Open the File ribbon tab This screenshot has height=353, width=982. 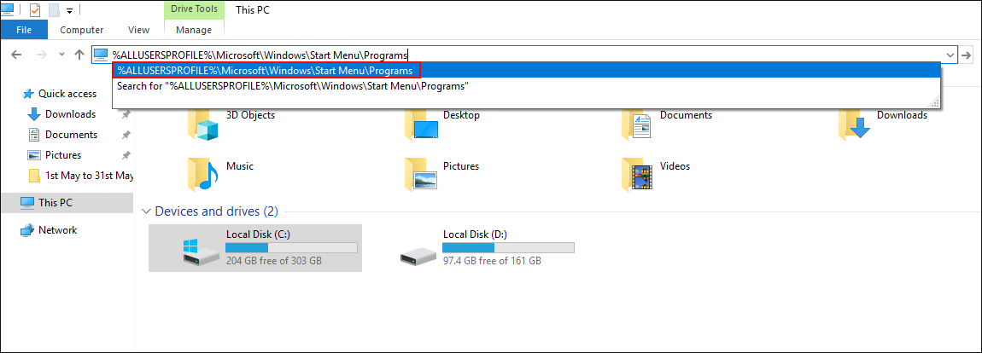[x=24, y=29]
